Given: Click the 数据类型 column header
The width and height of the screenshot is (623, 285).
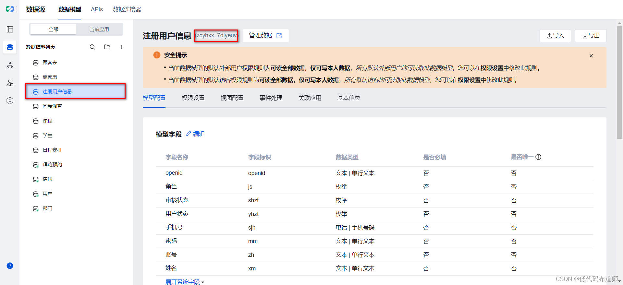Looking at the screenshot, I should (x=347, y=157).
